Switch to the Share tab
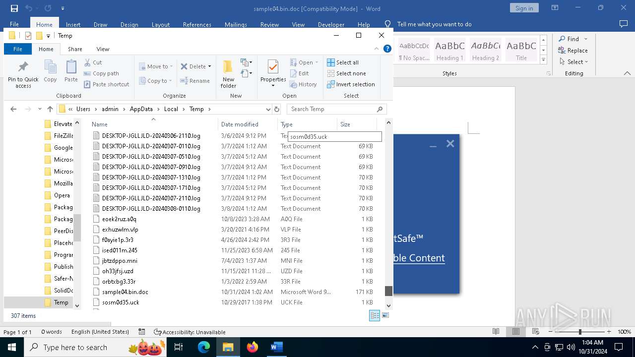This screenshot has height=357, width=635. (75, 49)
